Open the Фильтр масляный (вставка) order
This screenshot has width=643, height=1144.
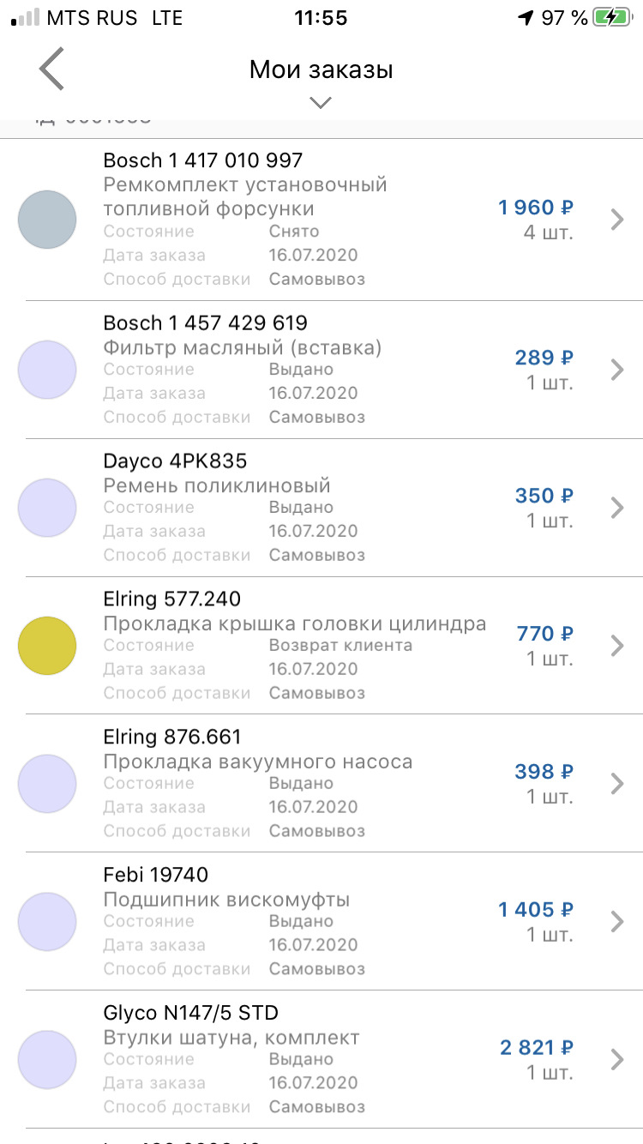(243, 347)
